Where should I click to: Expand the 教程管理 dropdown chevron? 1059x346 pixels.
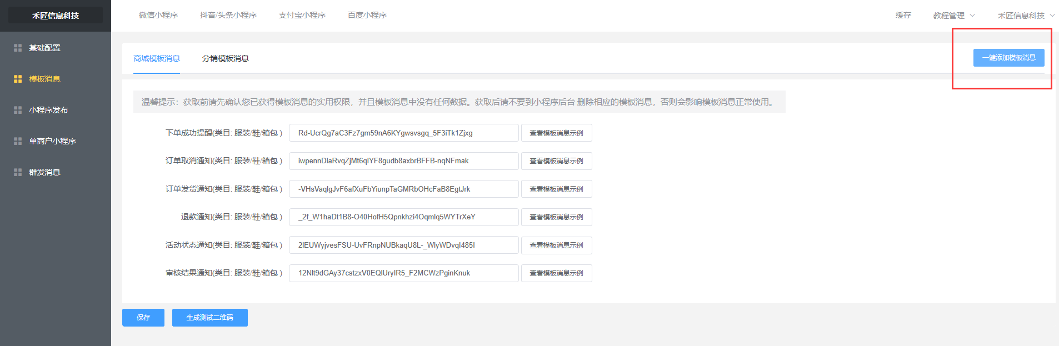point(972,16)
